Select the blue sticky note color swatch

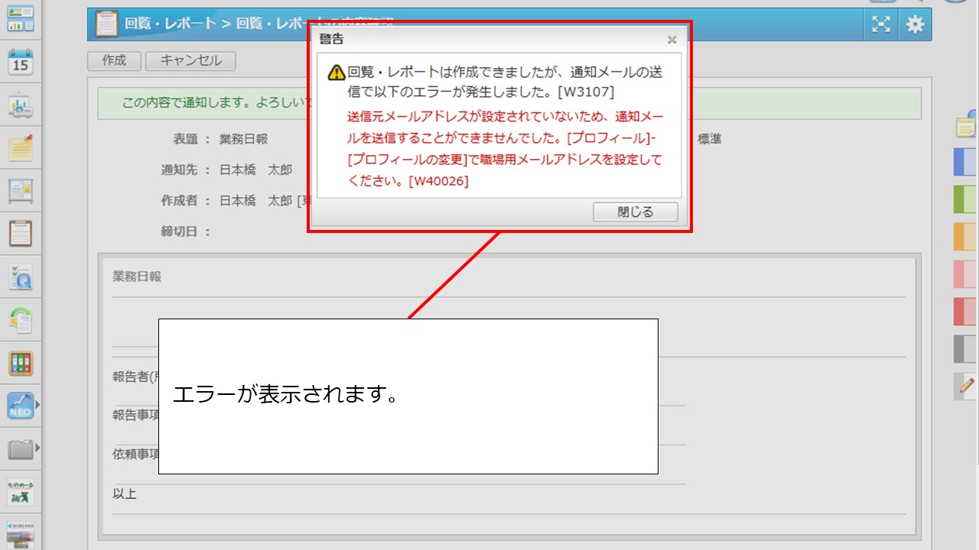click(966, 163)
